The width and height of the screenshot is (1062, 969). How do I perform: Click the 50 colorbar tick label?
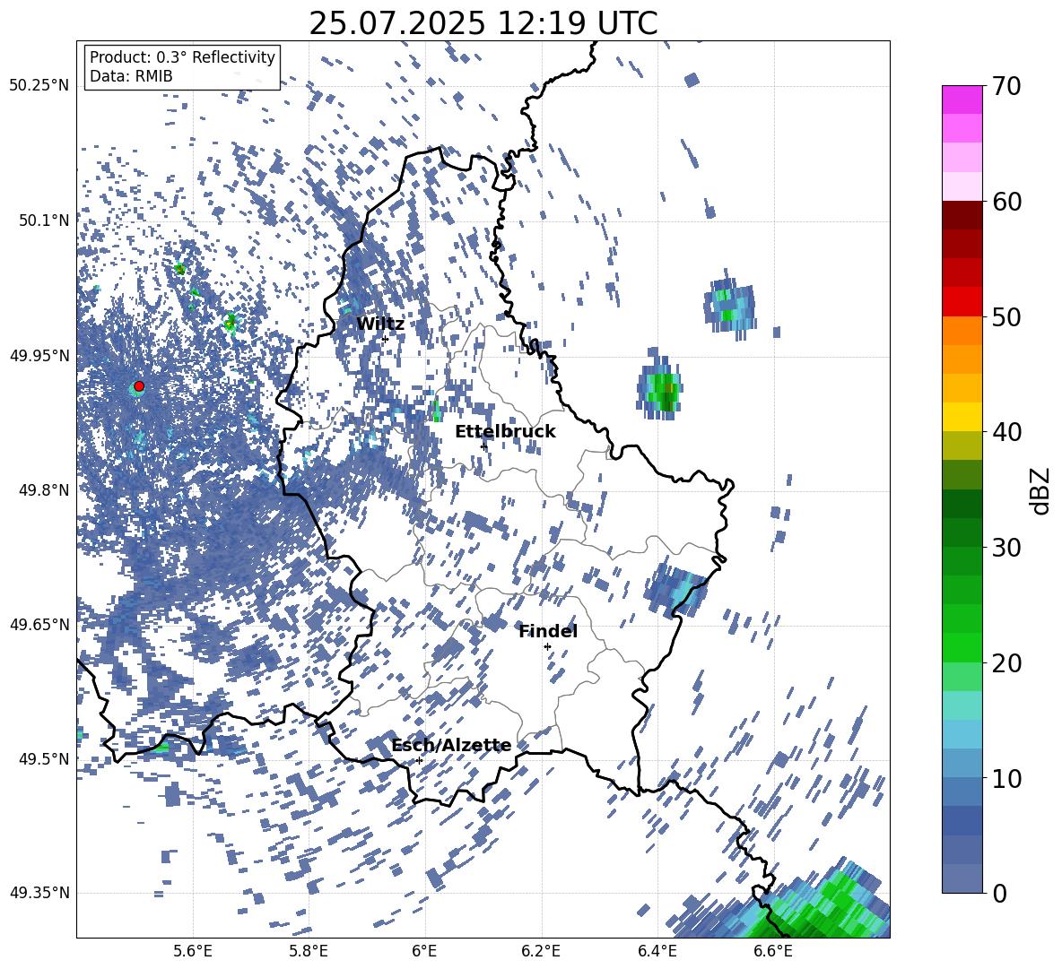[1007, 316]
